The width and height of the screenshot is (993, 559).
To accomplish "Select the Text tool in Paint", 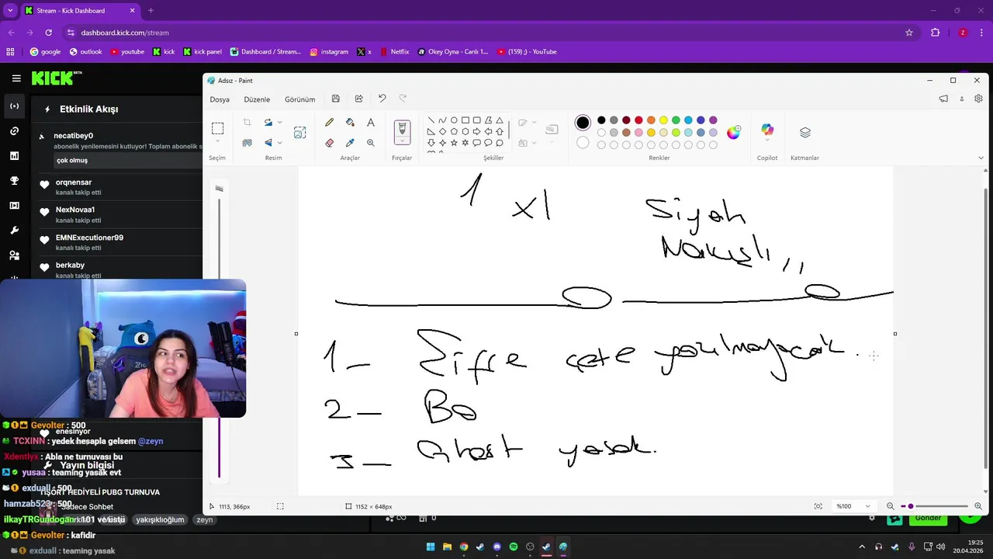I will pyautogui.click(x=371, y=123).
